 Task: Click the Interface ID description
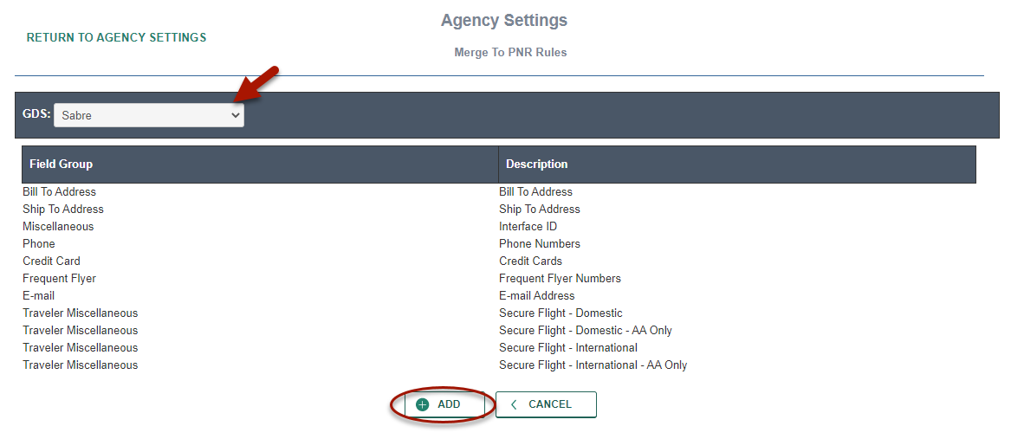528,227
